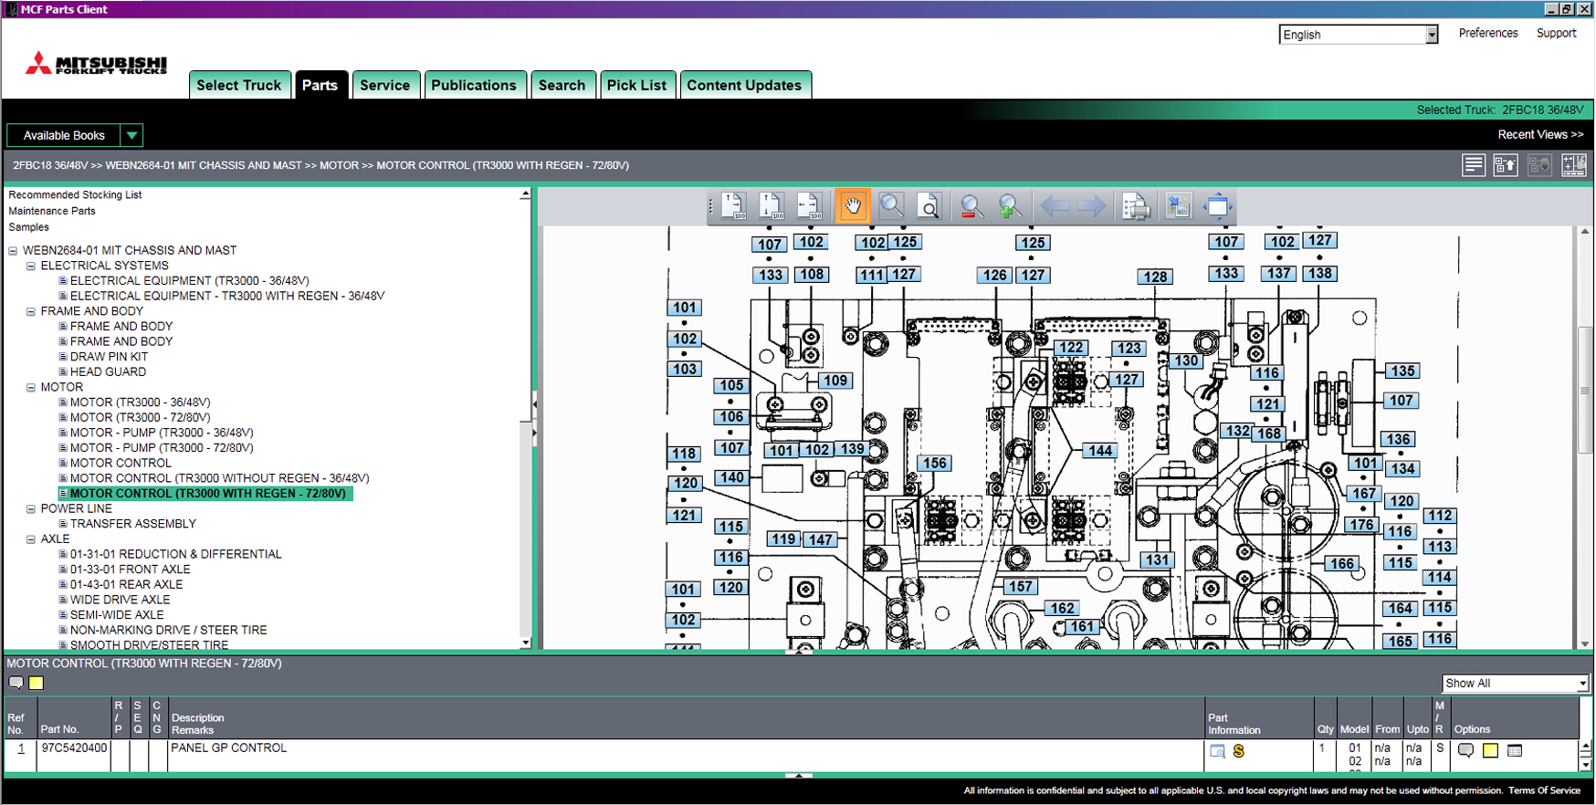Viewport: 1596px width, 805px height.
Task: Open the Pick List tab
Action: tap(636, 85)
